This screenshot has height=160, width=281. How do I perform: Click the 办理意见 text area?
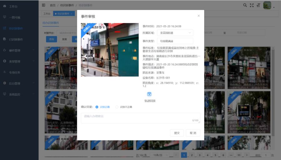[x=140, y=118]
